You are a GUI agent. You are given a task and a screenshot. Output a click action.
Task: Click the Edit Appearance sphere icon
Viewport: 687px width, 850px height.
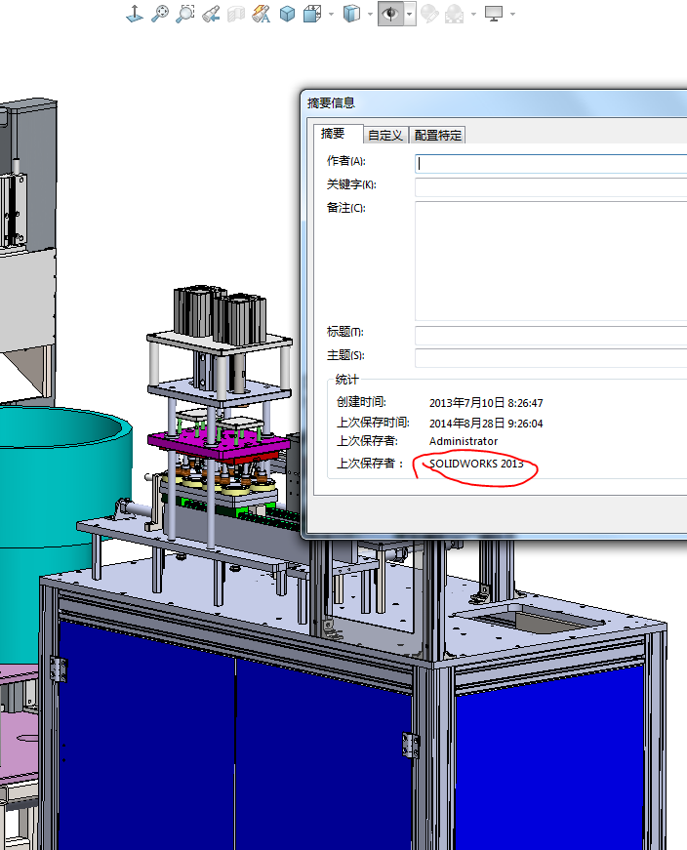pyautogui.click(x=428, y=14)
